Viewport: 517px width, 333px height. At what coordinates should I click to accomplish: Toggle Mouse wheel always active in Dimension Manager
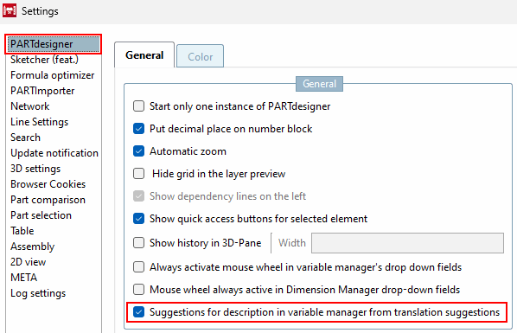click(139, 290)
